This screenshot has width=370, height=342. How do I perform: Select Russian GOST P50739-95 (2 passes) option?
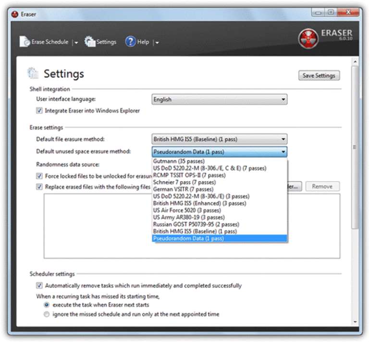coord(220,224)
